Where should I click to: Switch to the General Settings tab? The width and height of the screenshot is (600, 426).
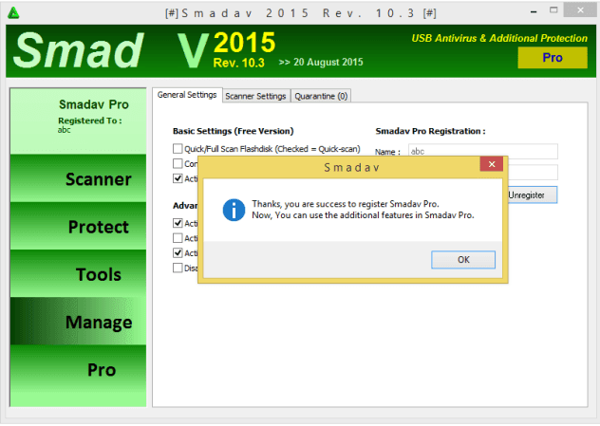tap(187, 95)
